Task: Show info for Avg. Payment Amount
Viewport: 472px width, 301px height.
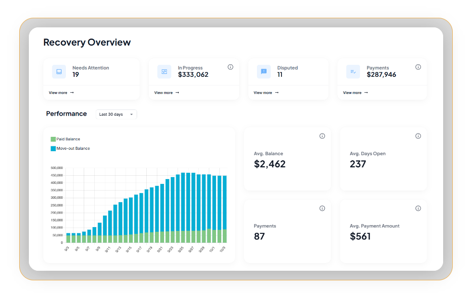Action: pyautogui.click(x=418, y=208)
